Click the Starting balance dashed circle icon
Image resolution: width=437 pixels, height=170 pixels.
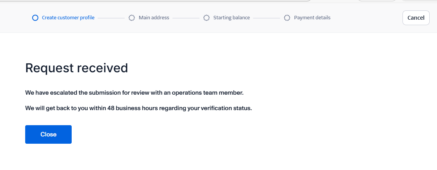point(206,18)
